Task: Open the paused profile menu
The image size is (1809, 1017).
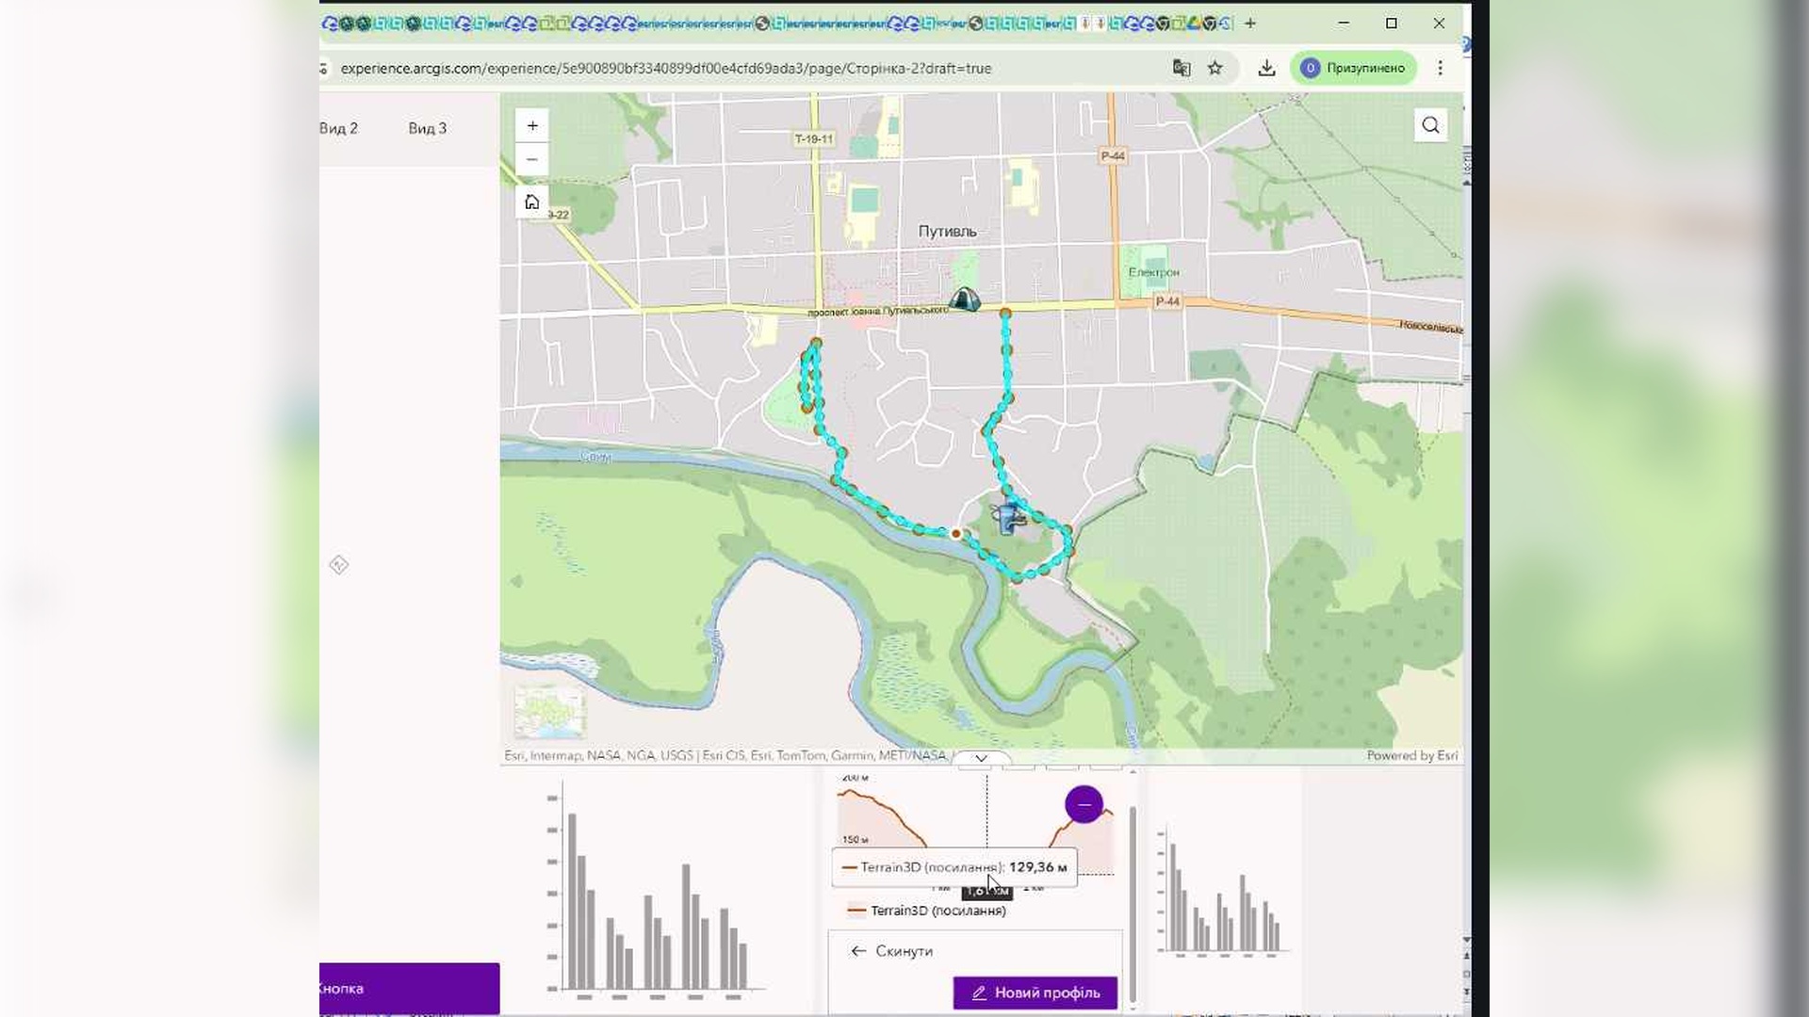Action: click(1353, 68)
